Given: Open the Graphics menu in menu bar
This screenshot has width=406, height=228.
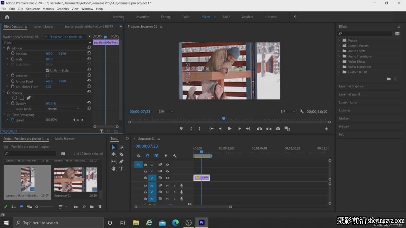Looking at the screenshot, I should 62,9.
